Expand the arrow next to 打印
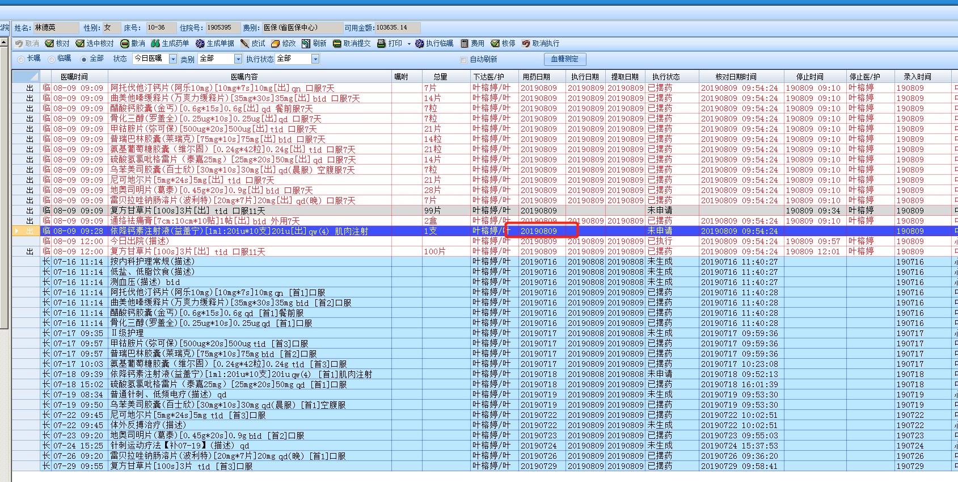The width and height of the screenshot is (958, 482). [x=409, y=44]
